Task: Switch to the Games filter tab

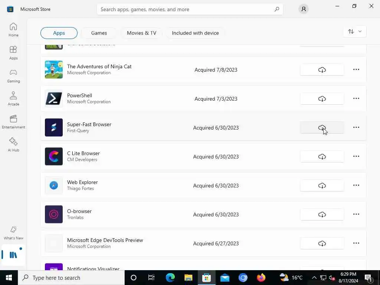Action: coord(99,33)
